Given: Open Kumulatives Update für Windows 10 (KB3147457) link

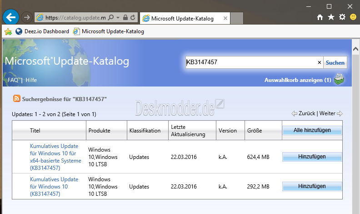Looking at the screenshot, I should click(x=54, y=186).
